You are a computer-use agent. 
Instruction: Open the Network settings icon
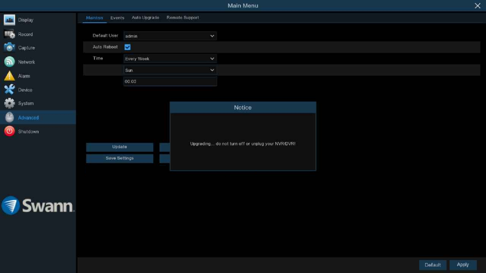(x=9, y=62)
